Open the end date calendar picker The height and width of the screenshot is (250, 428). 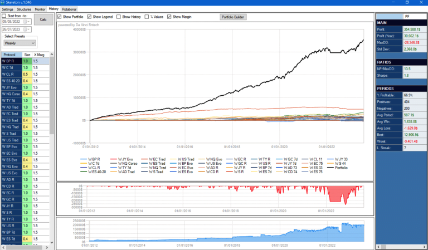pyautogui.click(x=25, y=29)
